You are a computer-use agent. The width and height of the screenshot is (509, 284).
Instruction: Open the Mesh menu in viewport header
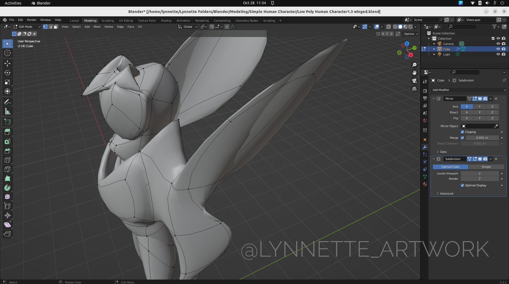tap(97, 27)
